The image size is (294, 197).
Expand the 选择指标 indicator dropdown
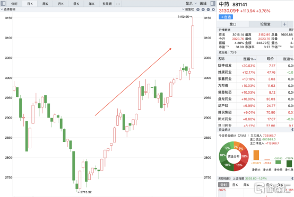click(8, 10)
